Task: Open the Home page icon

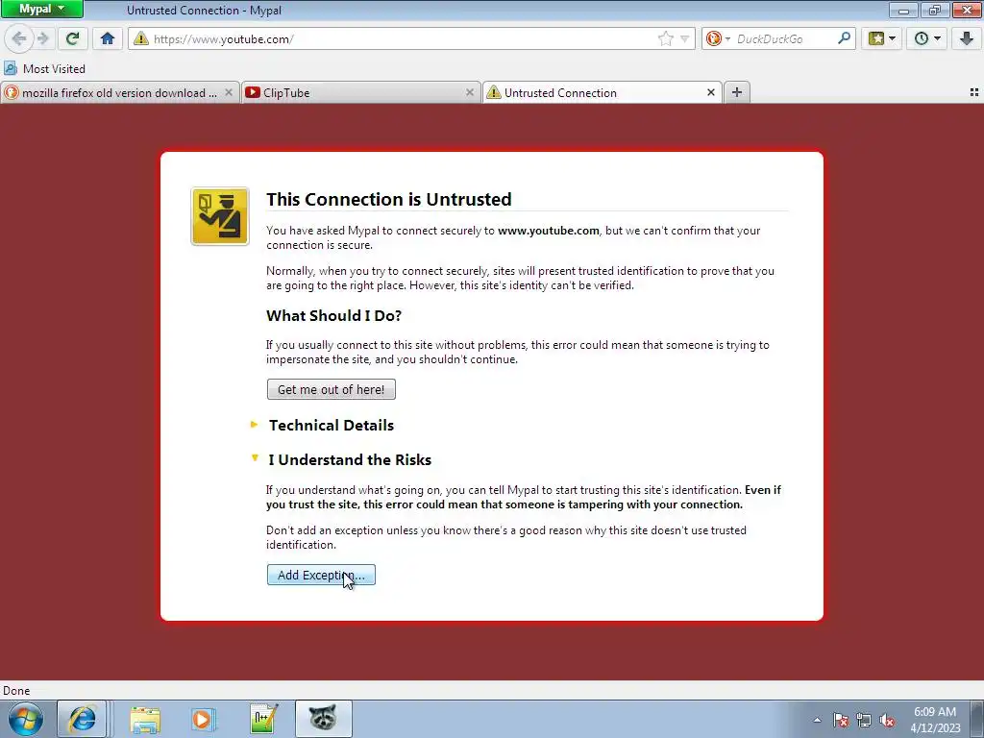Action: [x=108, y=38]
